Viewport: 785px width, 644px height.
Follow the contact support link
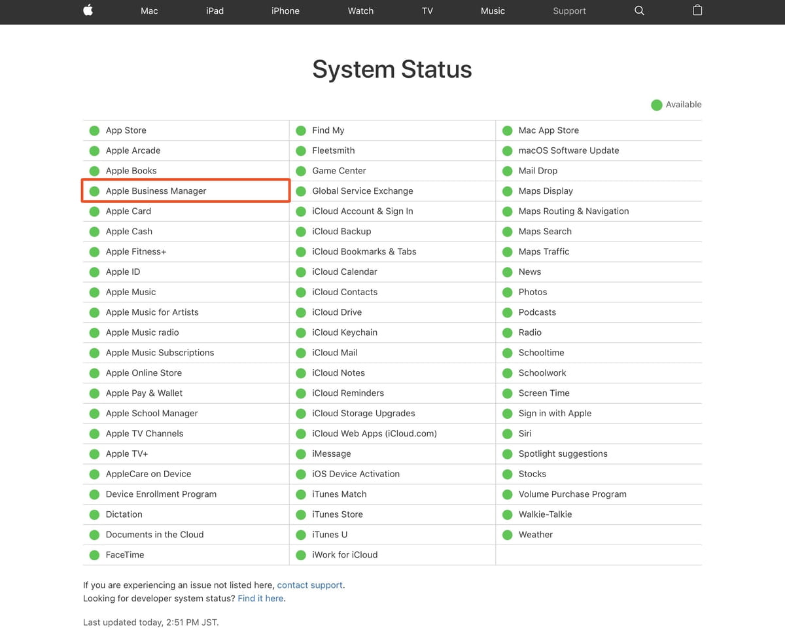click(x=309, y=585)
